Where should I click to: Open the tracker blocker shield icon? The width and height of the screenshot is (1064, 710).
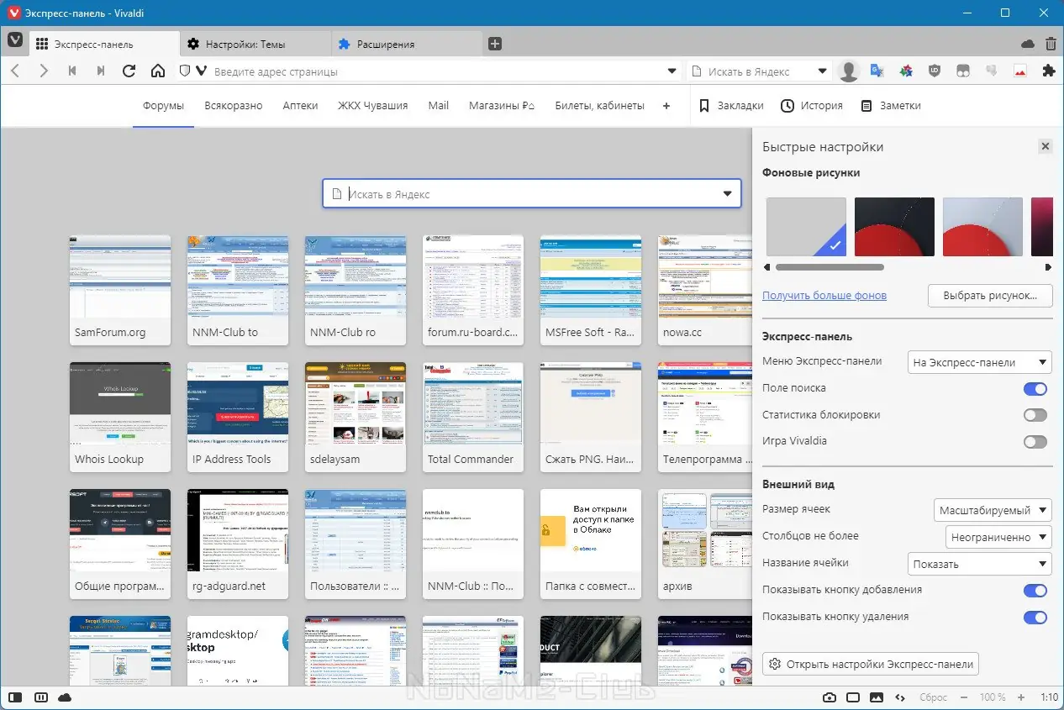click(x=185, y=71)
